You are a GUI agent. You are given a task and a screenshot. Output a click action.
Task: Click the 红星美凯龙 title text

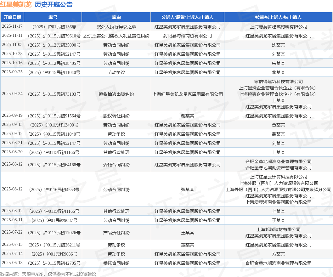coord(16,4)
